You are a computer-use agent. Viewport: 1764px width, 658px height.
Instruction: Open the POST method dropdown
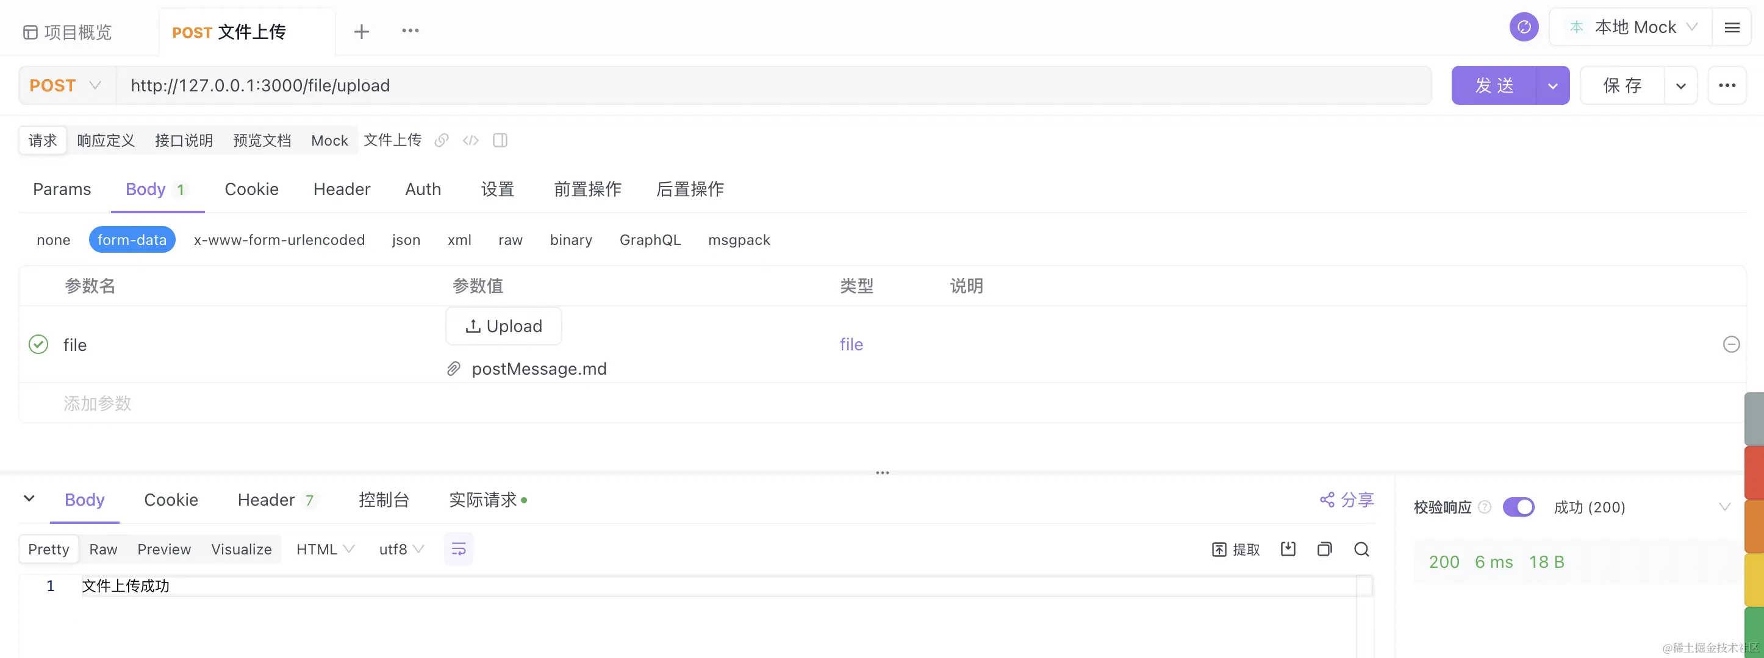[x=66, y=85]
